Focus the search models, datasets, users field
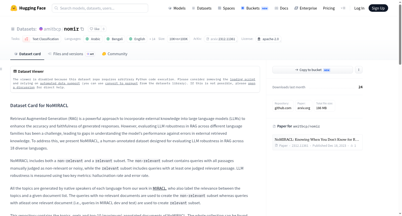Image resolution: width=402 pixels, height=216 pixels. pyautogui.click(x=100, y=8)
